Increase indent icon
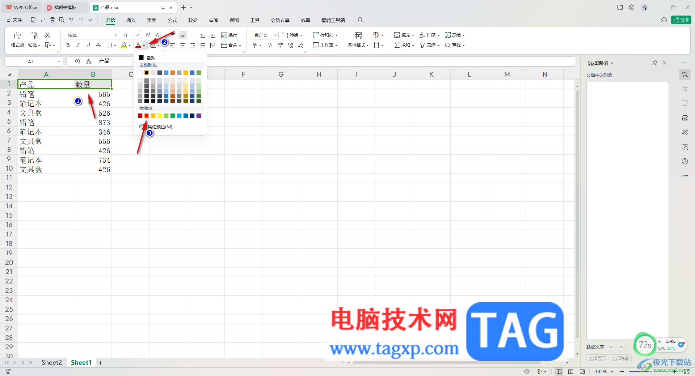The image size is (695, 376). (x=213, y=35)
